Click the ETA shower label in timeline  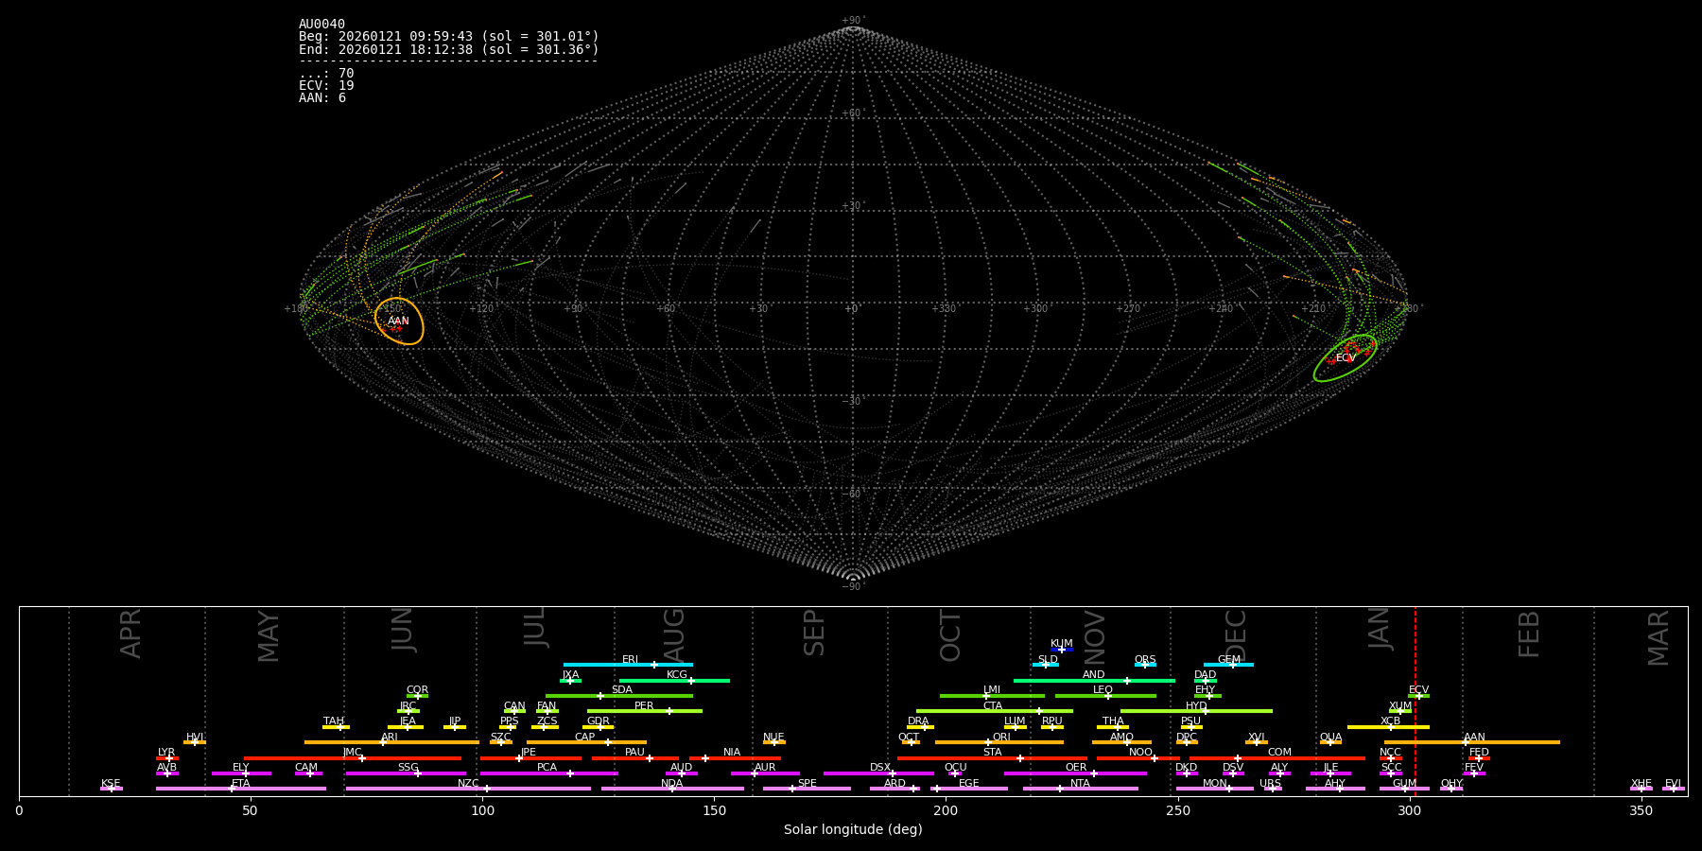pyautogui.click(x=241, y=784)
